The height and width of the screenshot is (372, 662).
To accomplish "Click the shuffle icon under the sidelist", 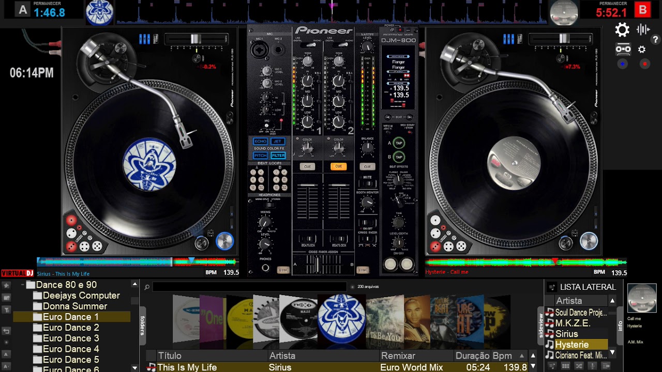I will [x=579, y=366].
